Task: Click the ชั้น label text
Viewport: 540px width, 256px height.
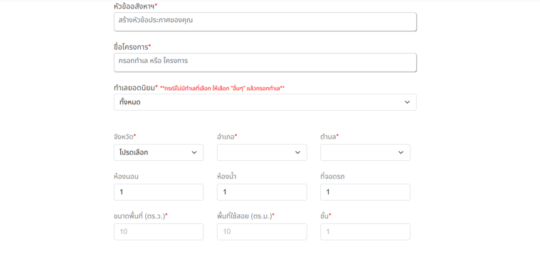Action: (325, 216)
